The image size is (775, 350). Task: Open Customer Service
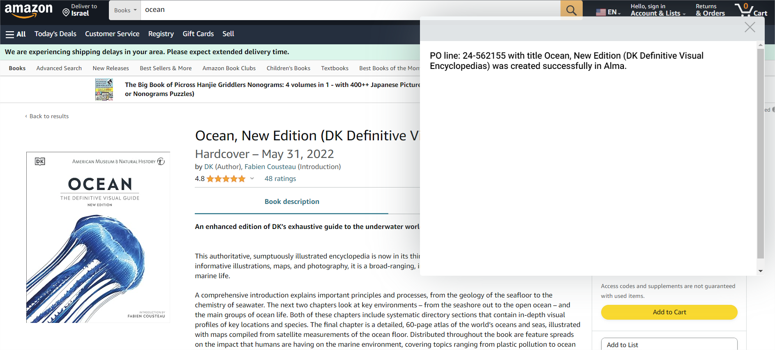[112, 34]
